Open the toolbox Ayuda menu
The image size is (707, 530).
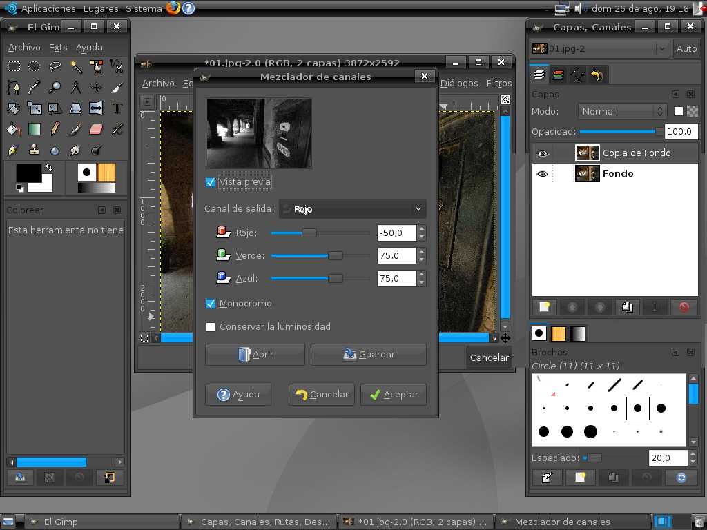click(x=89, y=48)
